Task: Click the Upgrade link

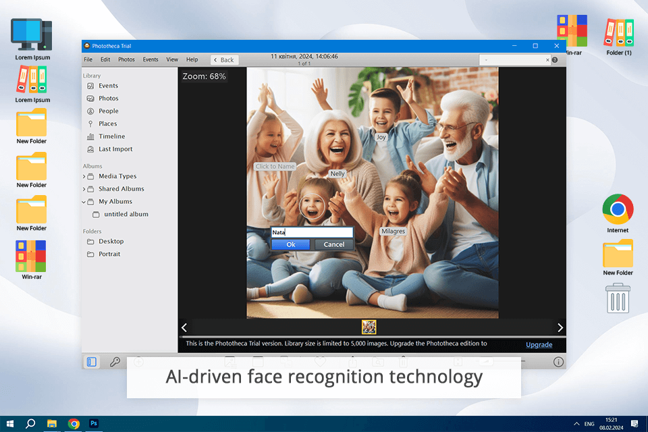Action: click(x=539, y=345)
